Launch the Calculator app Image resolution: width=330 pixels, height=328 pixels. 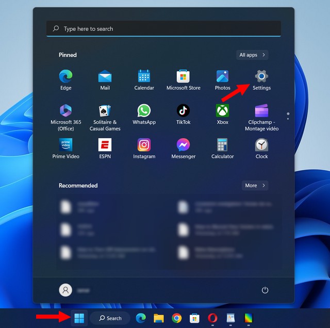pyautogui.click(x=222, y=149)
